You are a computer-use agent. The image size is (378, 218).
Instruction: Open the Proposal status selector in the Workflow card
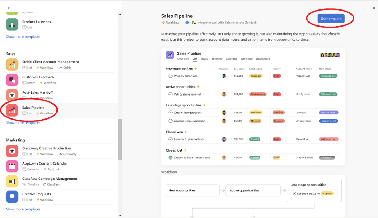(x=327, y=193)
